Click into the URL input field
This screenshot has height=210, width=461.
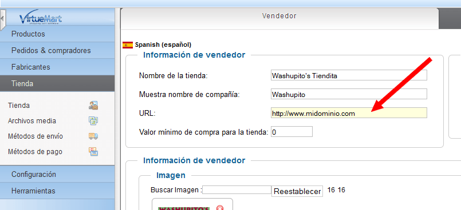[349, 113]
